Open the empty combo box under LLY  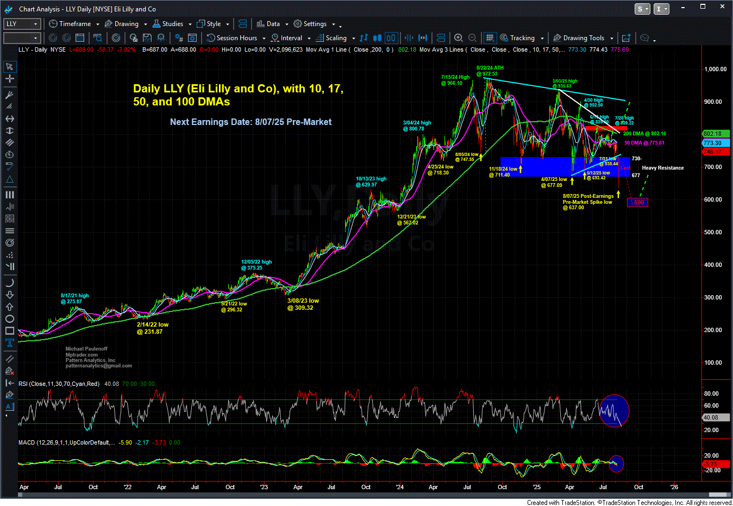(22, 38)
